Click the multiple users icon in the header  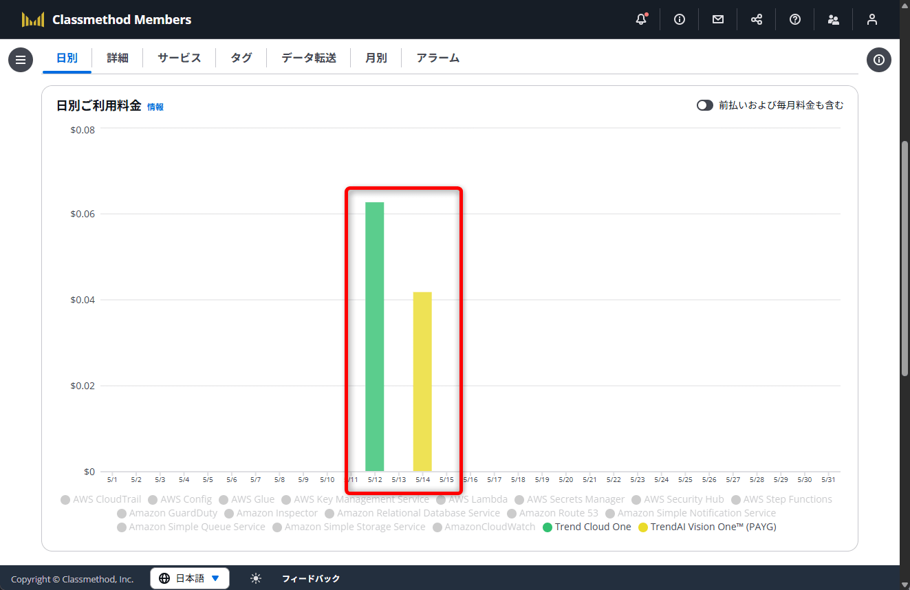(x=834, y=19)
